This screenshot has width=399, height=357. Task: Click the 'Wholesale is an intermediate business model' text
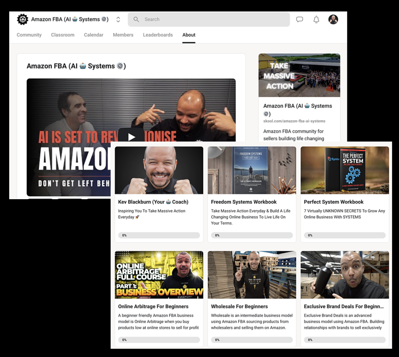[x=251, y=322]
